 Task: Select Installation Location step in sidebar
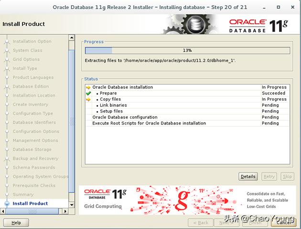tap(34, 95)
